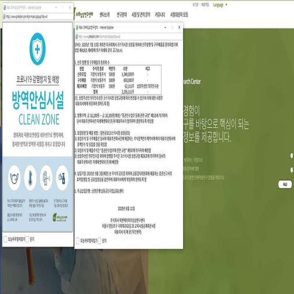This screenshot has width=294, height=294.
Task: Click the 비고 column header
Action: [148, 69]
